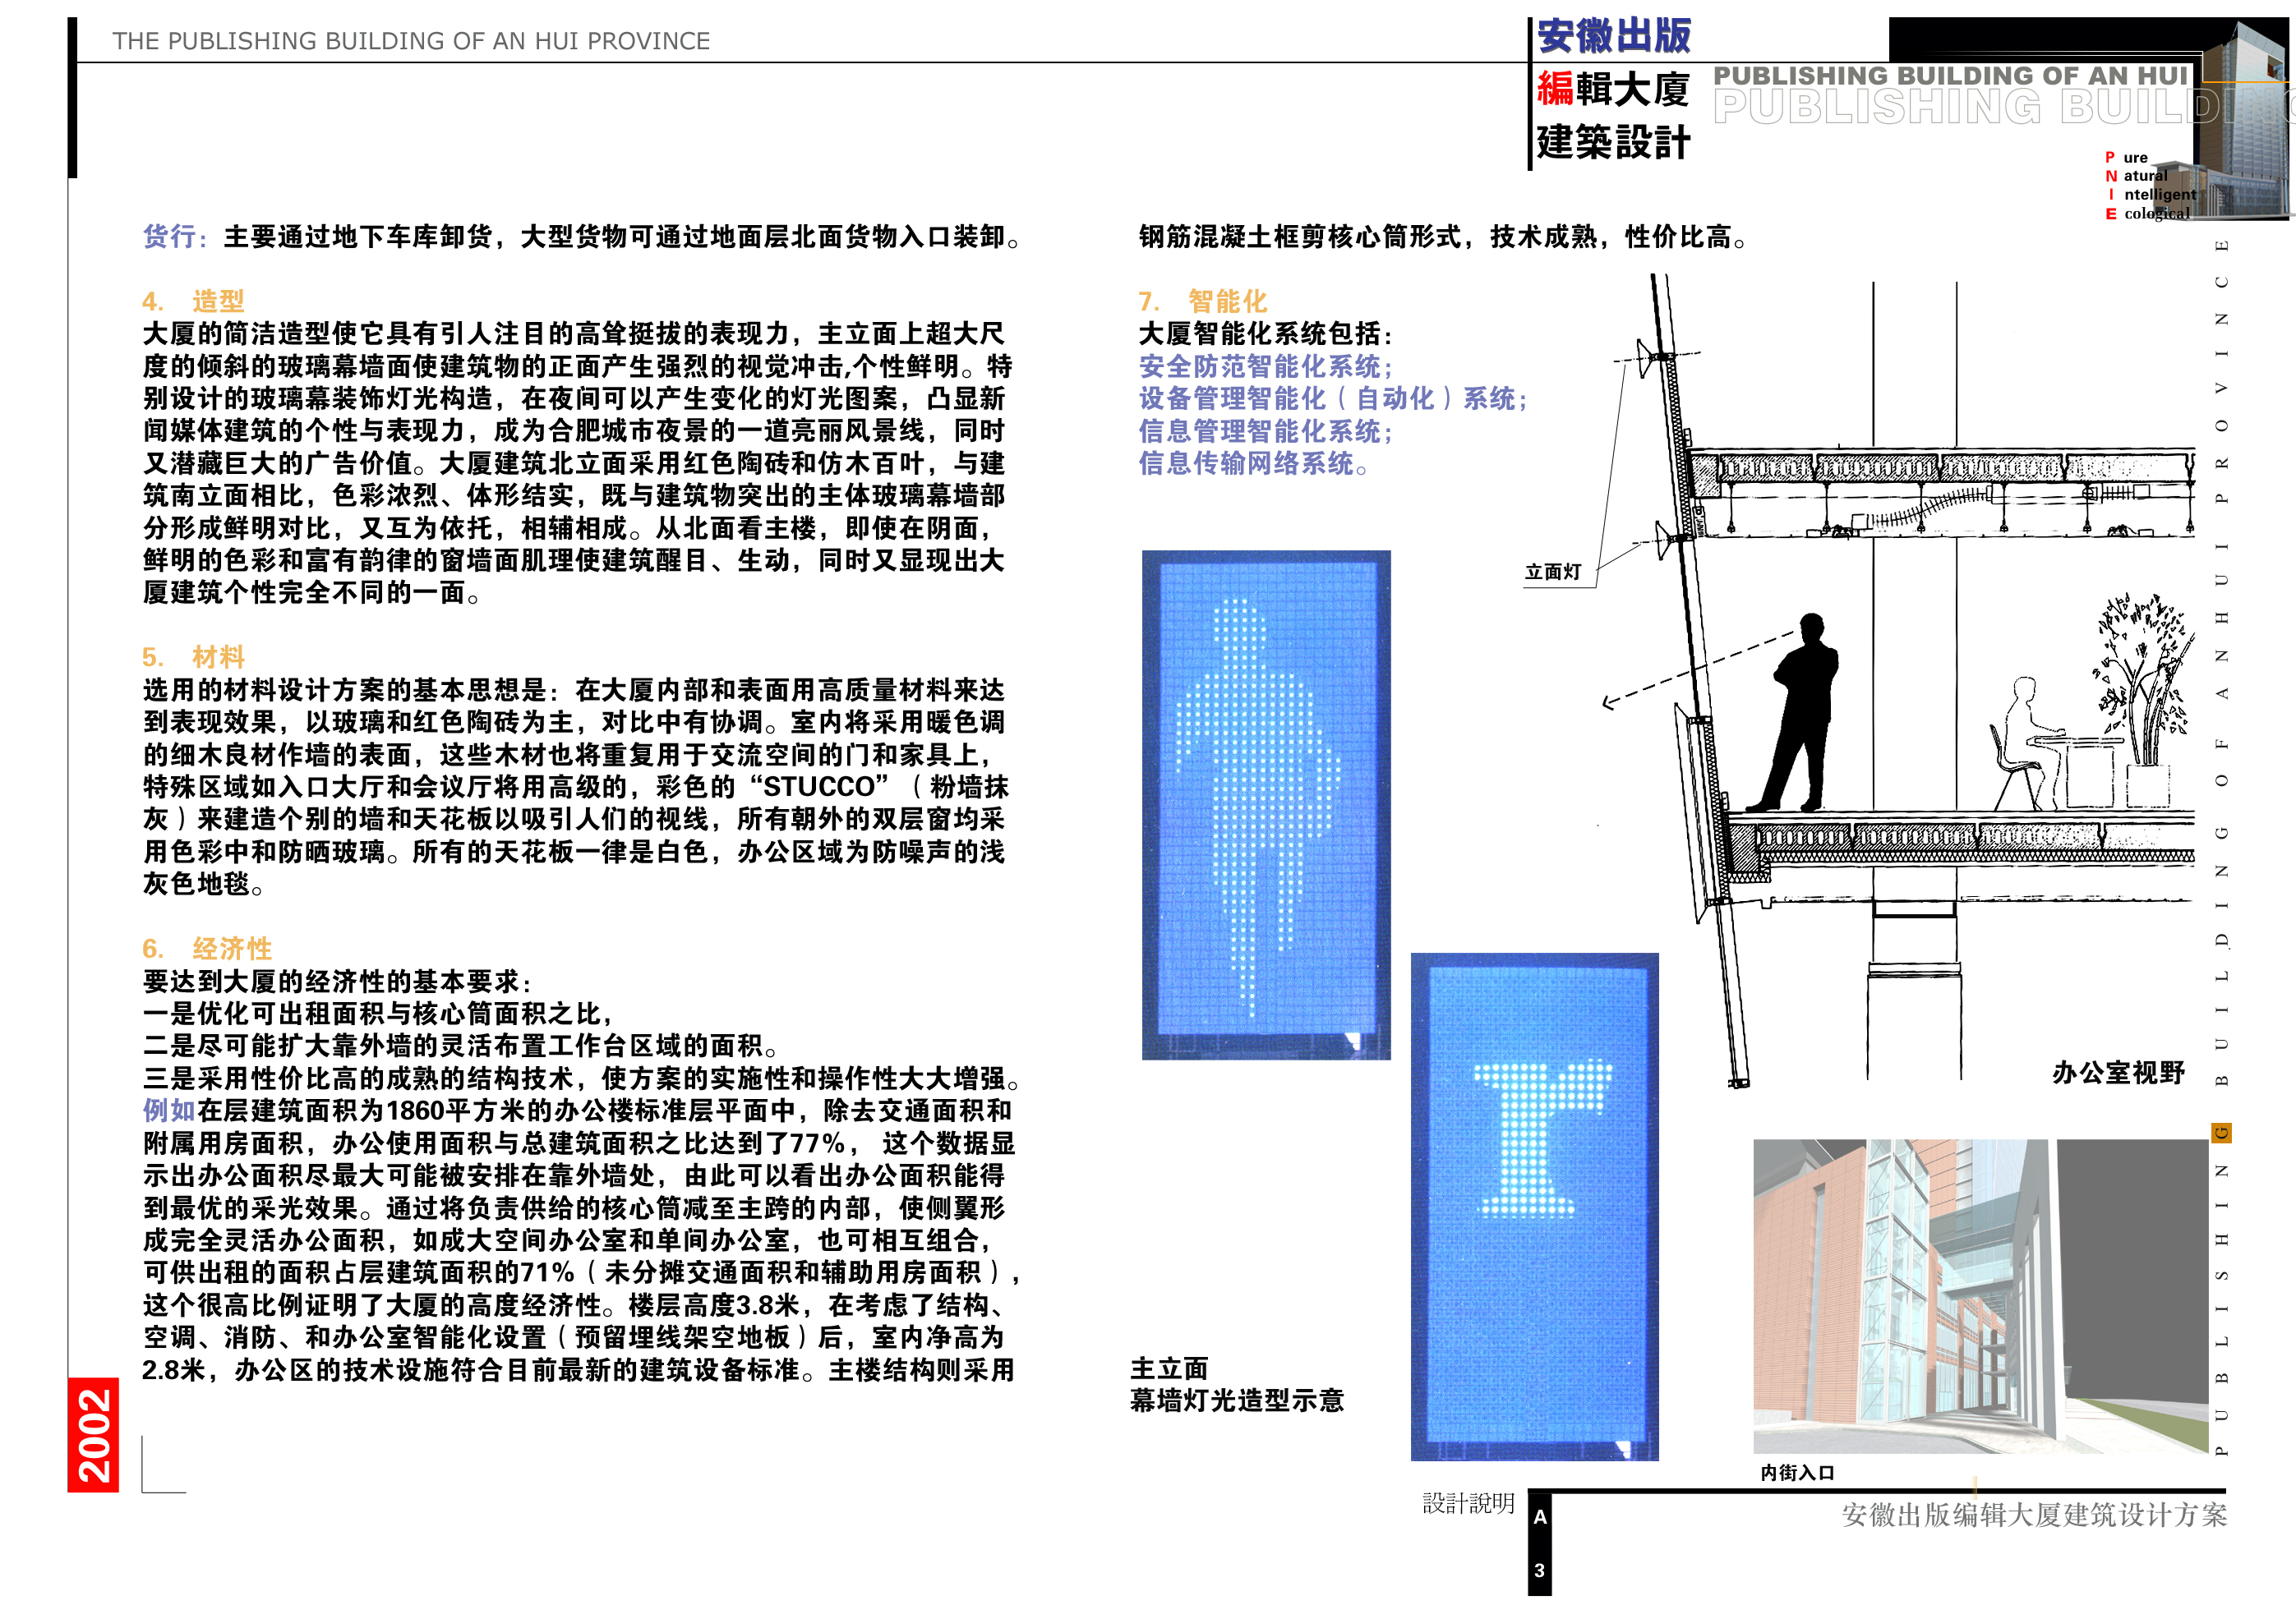Click the word 'Pure' in the PNIE list
Image resolution: width=2296 pixels, height=1605 pixels.
click(x=2127, y=157)
